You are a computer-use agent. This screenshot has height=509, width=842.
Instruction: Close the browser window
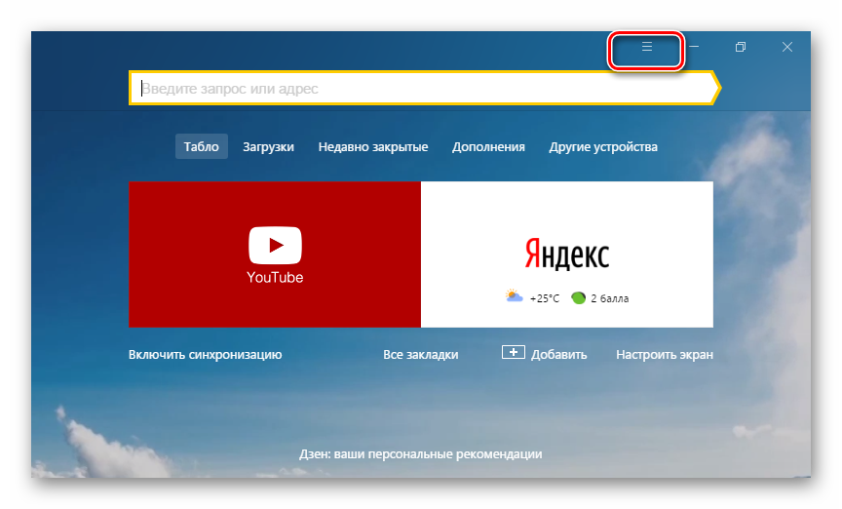coord(787,47)
